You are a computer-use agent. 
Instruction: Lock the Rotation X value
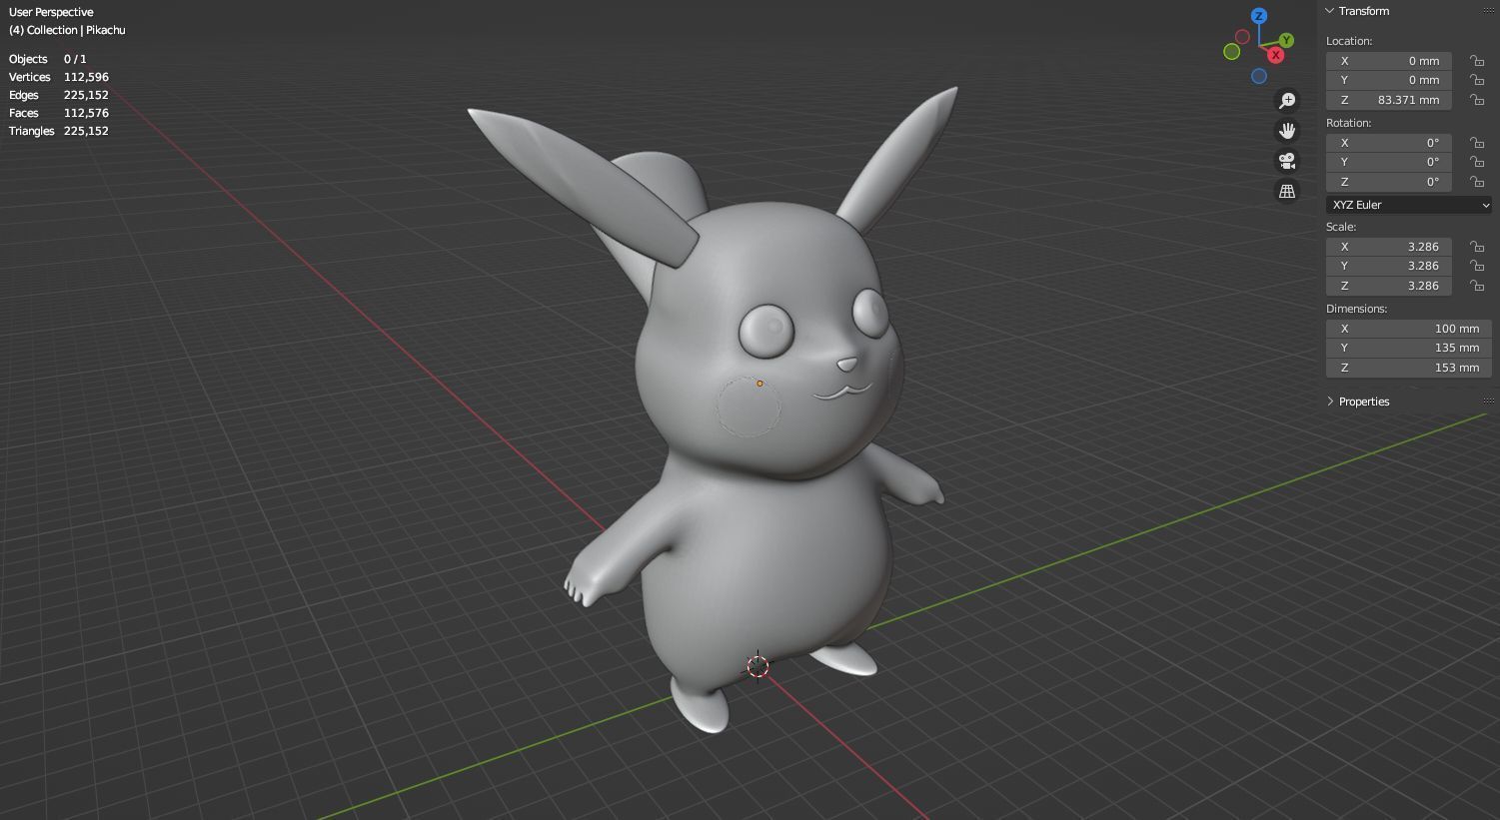point(1476,143)
